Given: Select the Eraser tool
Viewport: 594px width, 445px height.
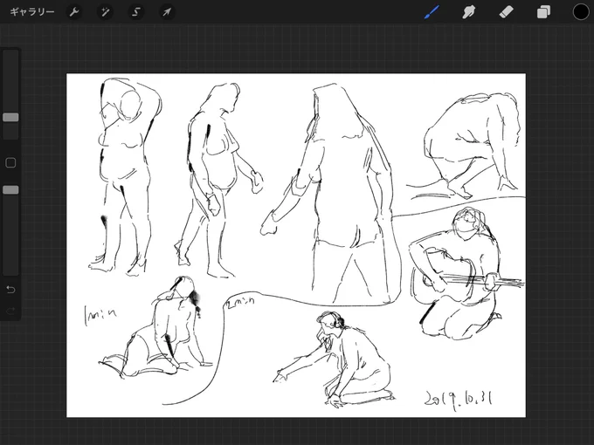Looking at the screenshot, I should click(x=506, y=12).
